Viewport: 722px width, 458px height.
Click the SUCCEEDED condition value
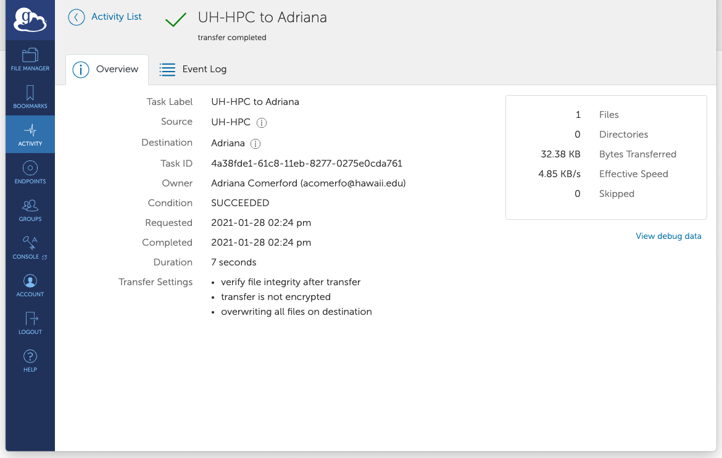240,203
